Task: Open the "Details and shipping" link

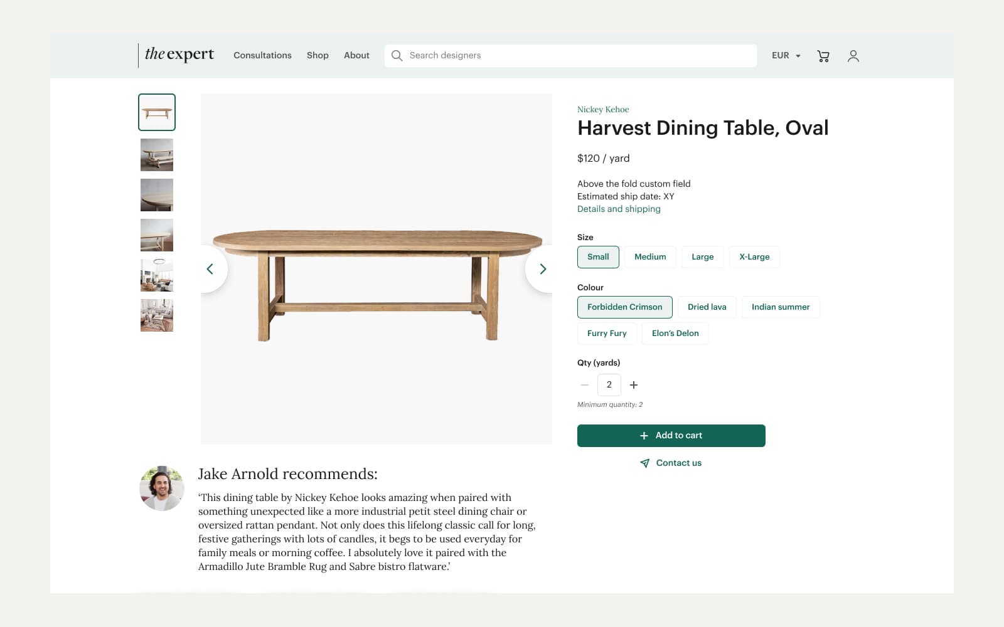Action: [619, 209]
